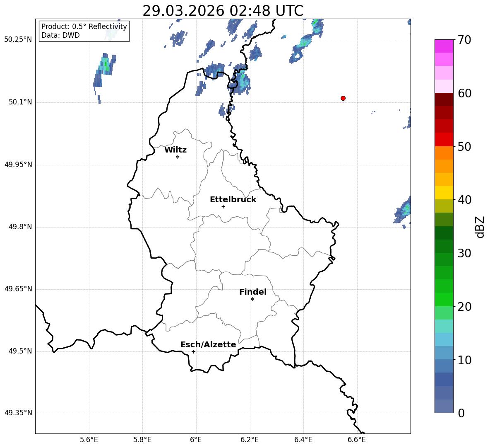
Task: Click the 40 tick on the colorbar
Action: (x=464, y=200)
